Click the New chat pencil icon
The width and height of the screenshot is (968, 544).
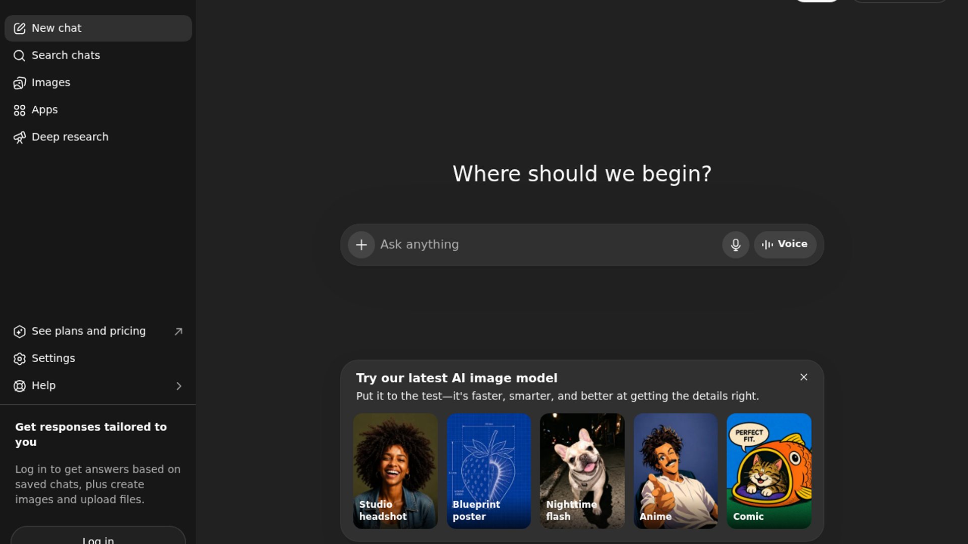pyautogui.click(x=19, y=29)
